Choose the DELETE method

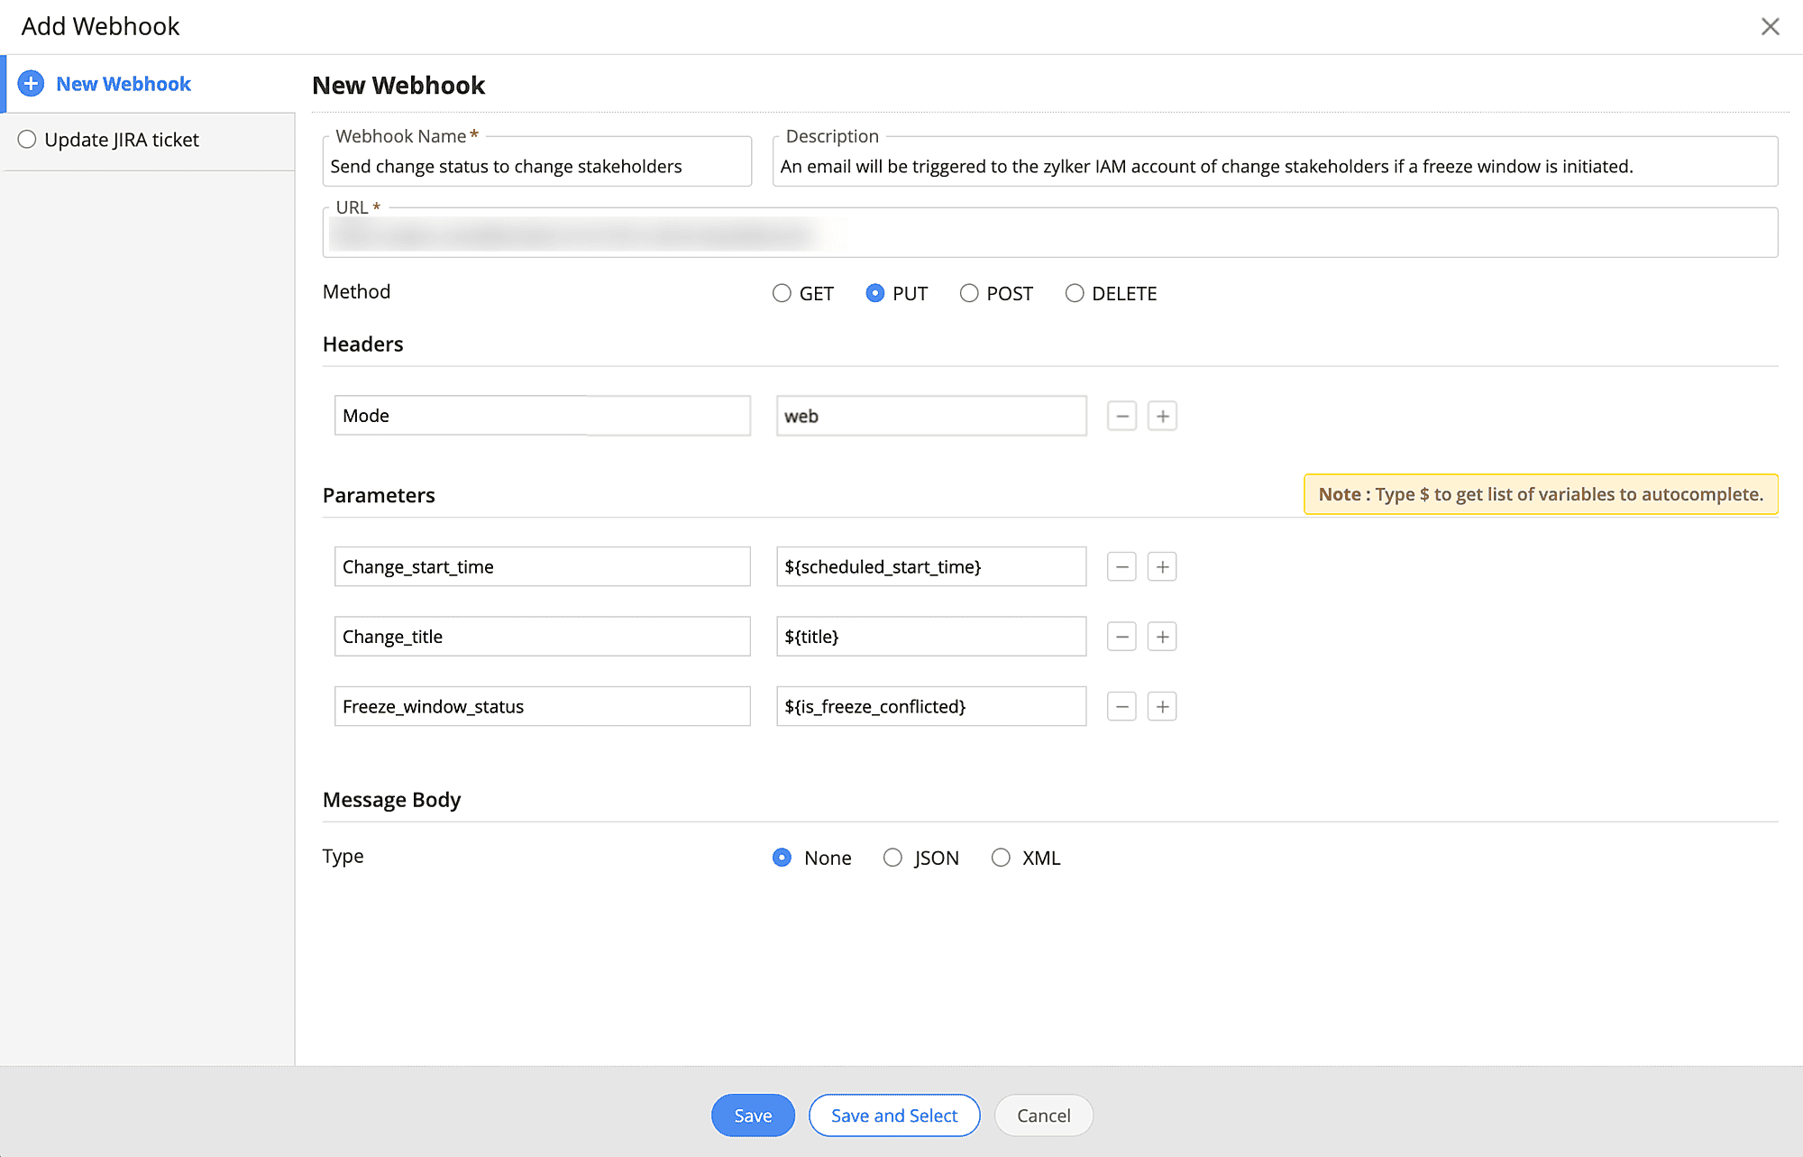1075,293
